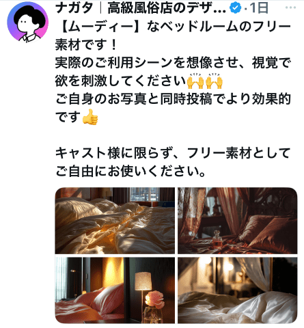Click the second raised hands emoji
This screenshot has width=304, height=328.
[214, 81]
